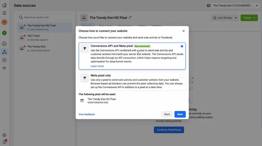Click the calendar icon in date selector
Image resolution: width=262 pixels, height=146 pixels.
pos(215,18)
